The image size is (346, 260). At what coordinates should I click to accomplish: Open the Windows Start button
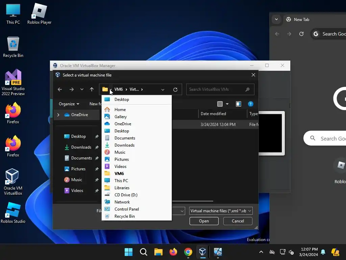coord(128,252)
